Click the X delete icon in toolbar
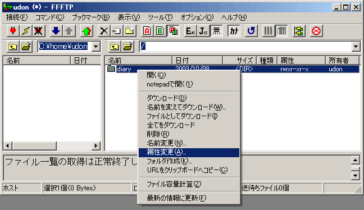This screenshot has width=364, height=210. point(104,31)
